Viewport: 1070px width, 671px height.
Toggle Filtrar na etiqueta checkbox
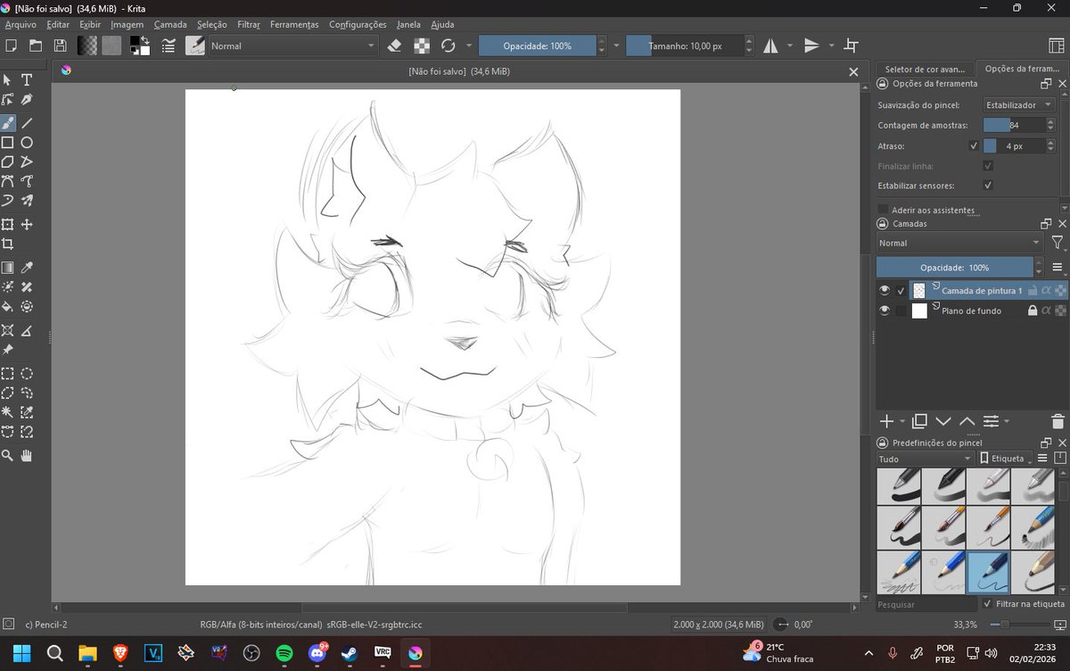[988, 604]
